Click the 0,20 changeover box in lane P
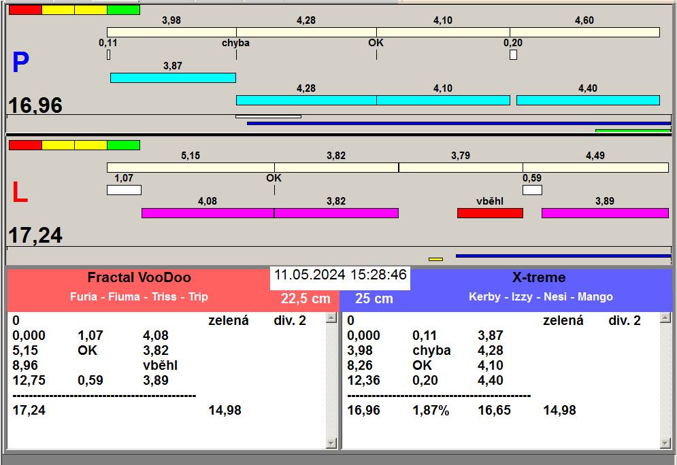Image resolution: width=677 pixels, height=465 pixels. (x=513, y=55)
